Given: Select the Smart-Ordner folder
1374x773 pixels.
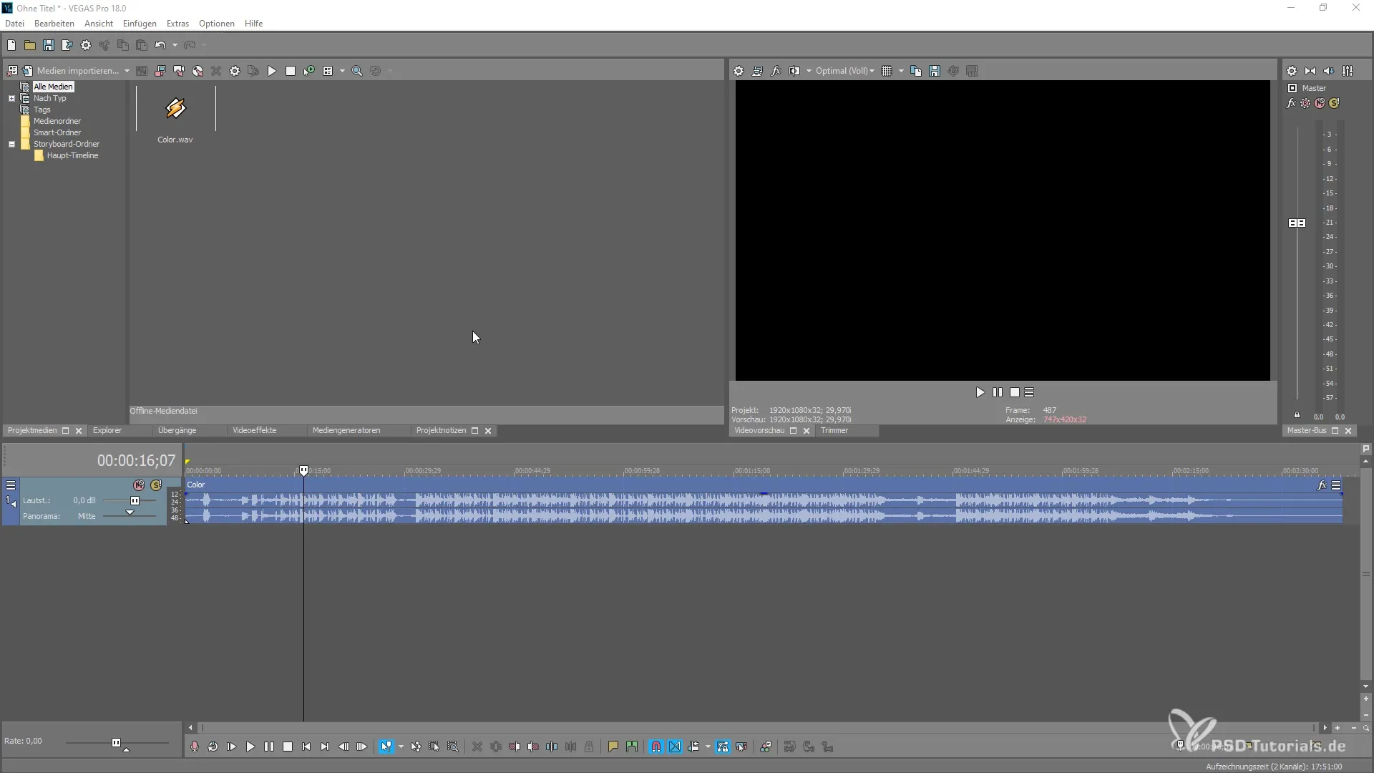Looking at the screenshot, I should point(57,132).
